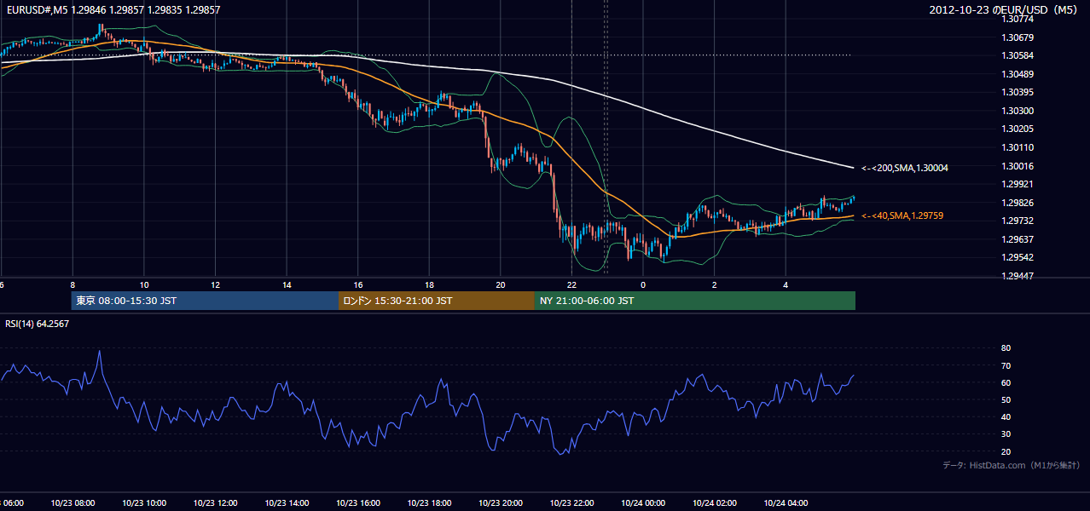Click the 10/24 02:00 time axis label
Screen dimensions: 1090x511
coord(715,503)
